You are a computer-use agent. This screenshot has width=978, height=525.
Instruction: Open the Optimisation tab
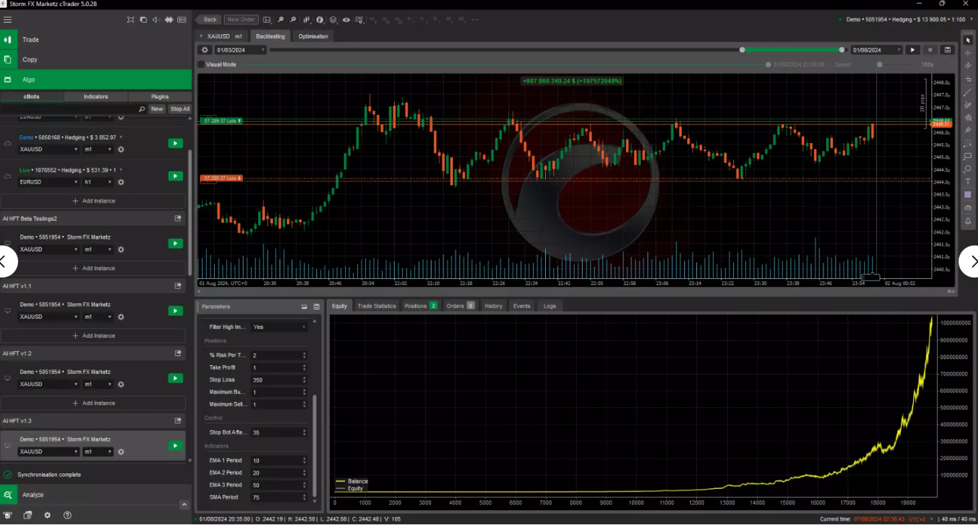(x=313, y=36)
